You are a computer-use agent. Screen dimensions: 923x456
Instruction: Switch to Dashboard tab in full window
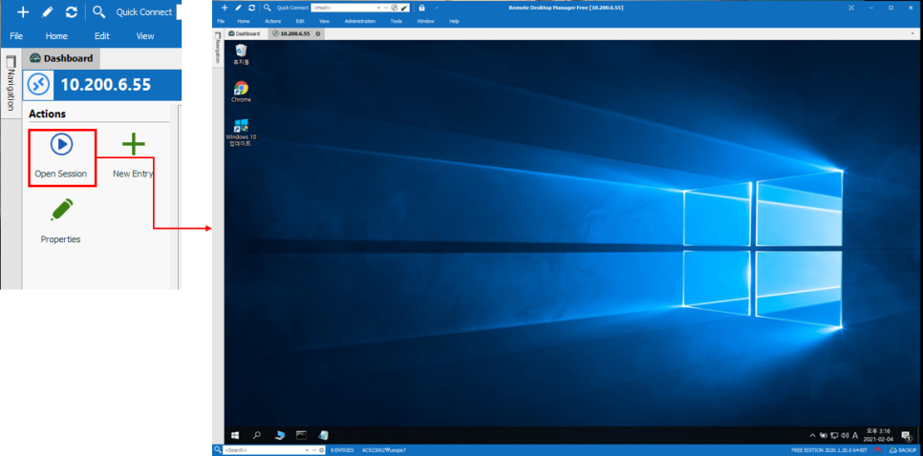(x=244, y=33)
